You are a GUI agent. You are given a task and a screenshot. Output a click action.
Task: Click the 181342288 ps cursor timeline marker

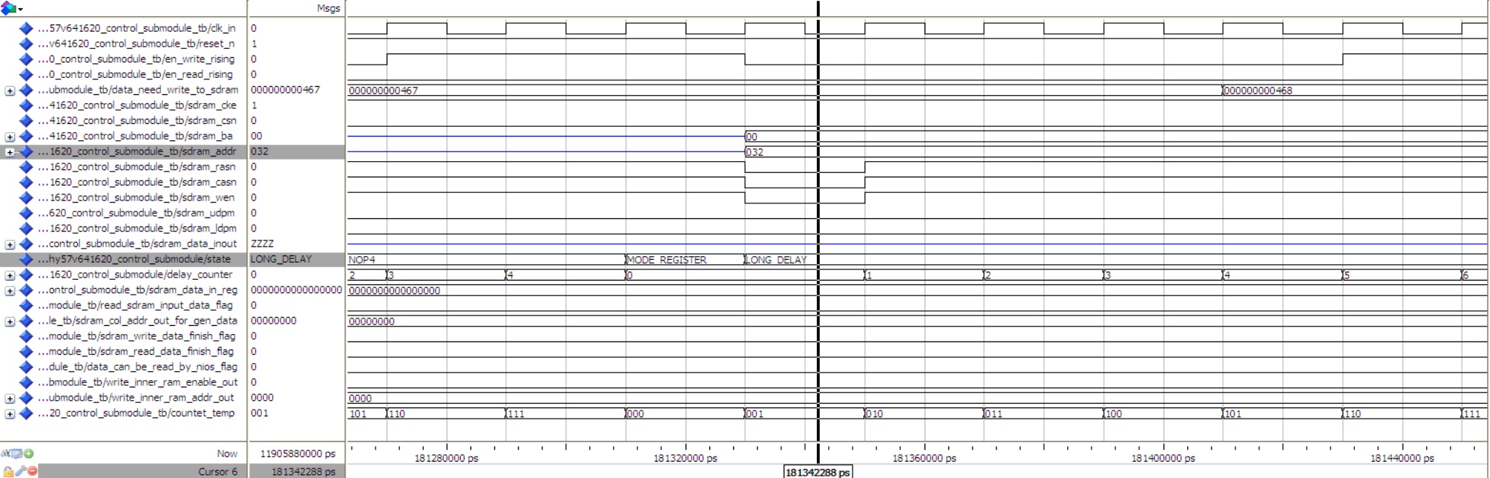[818, 472]
